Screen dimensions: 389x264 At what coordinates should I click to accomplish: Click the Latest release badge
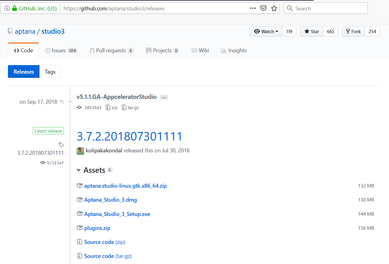pyautogui.click(x=48, y=131)
